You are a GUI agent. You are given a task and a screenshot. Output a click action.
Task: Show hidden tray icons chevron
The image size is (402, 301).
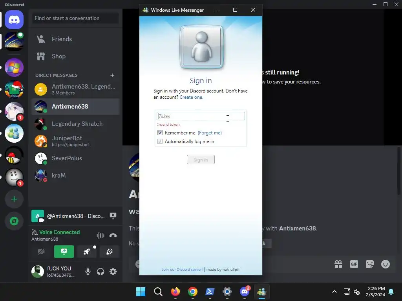tap(334, 292)
